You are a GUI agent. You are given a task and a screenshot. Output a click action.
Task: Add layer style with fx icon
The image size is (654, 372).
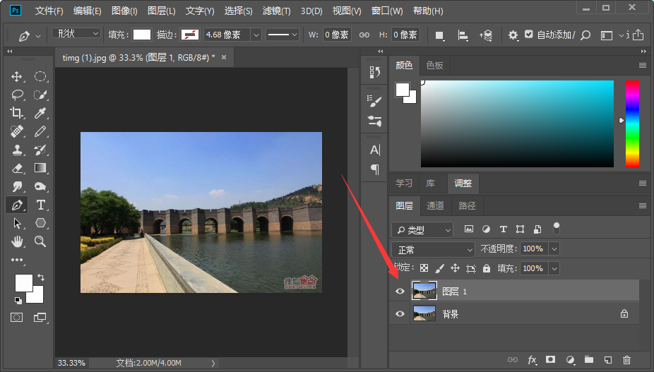pos(532,360)
